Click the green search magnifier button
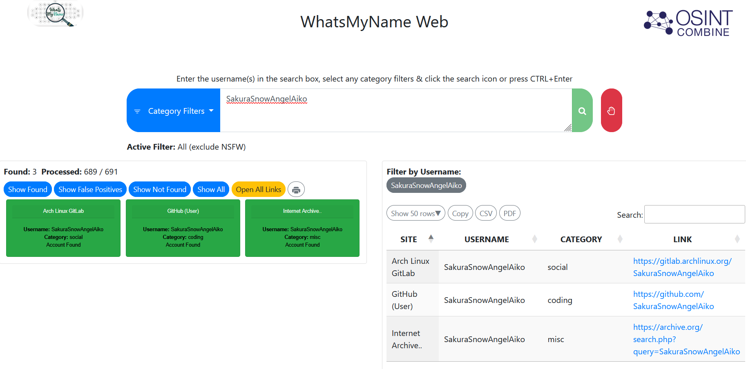 (582, 110)
